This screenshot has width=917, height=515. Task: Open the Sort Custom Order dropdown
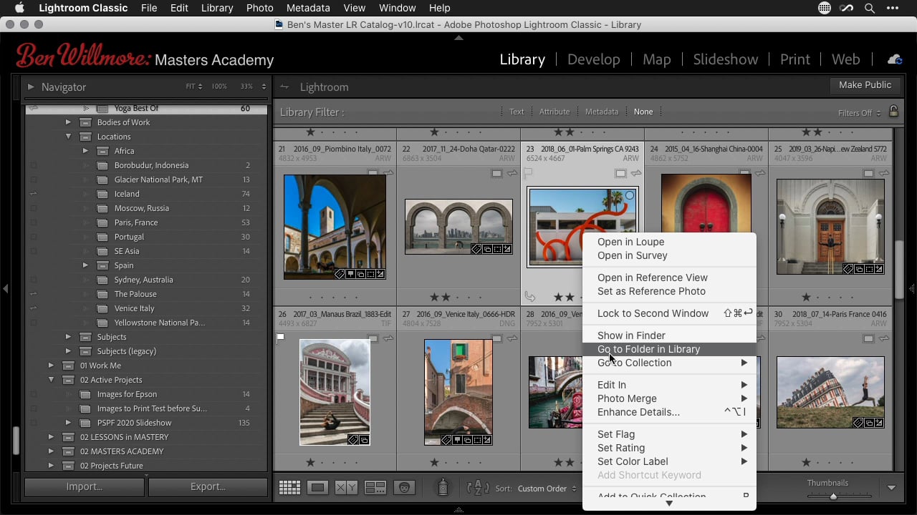click(x=547, y=489)
